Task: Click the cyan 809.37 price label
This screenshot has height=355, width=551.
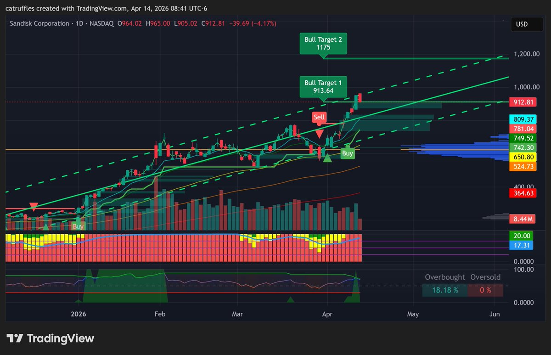Action: click(523, 118)
